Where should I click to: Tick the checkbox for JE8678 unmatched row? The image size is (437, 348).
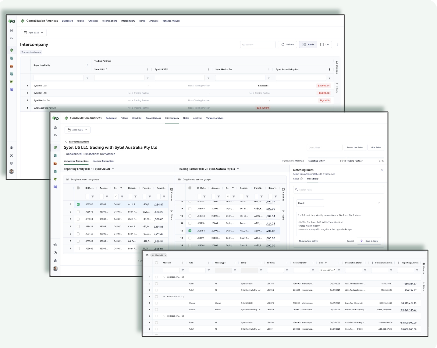point(78,212)
